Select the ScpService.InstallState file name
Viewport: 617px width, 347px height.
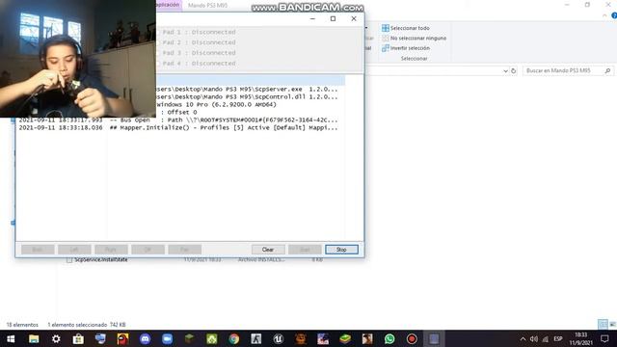click(x=100, y=259)
